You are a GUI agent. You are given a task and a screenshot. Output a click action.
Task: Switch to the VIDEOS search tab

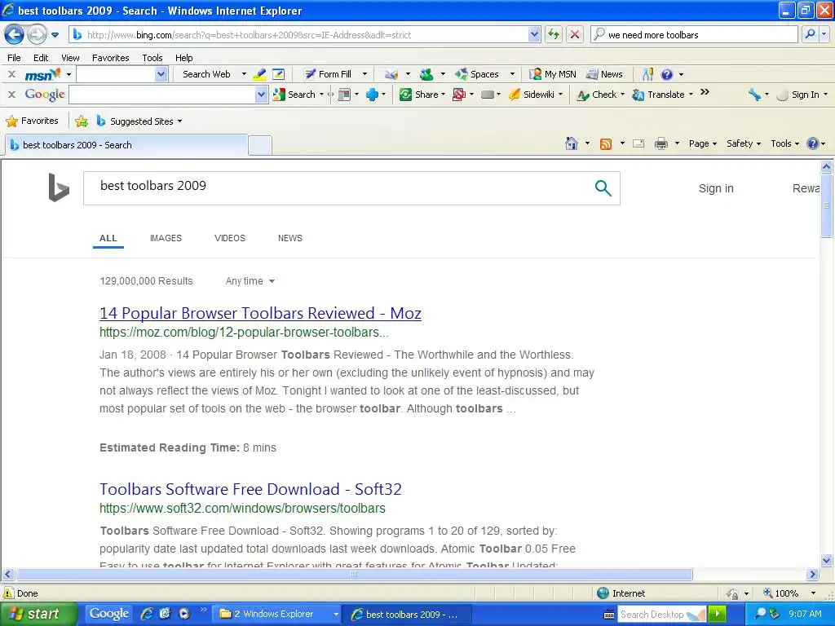click(229, 238)
